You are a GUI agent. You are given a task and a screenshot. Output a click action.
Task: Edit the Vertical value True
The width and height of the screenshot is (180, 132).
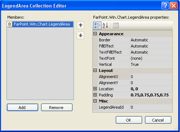151,64
